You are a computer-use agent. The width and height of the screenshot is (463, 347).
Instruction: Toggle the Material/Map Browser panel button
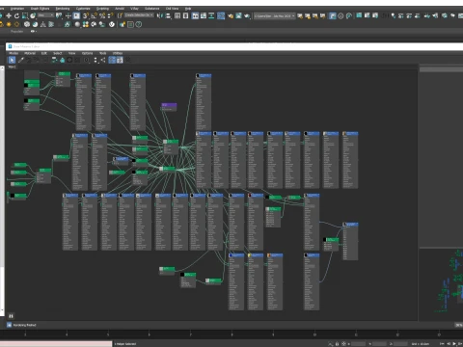pos(112,60)
